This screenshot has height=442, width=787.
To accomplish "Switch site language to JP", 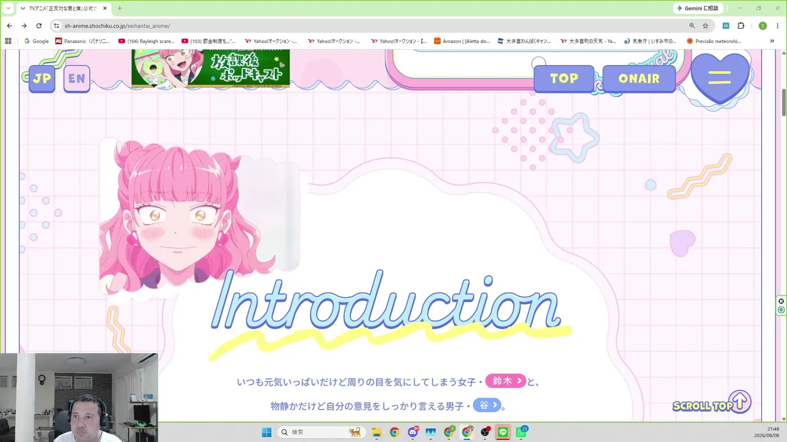I will [x=42, y=79].
